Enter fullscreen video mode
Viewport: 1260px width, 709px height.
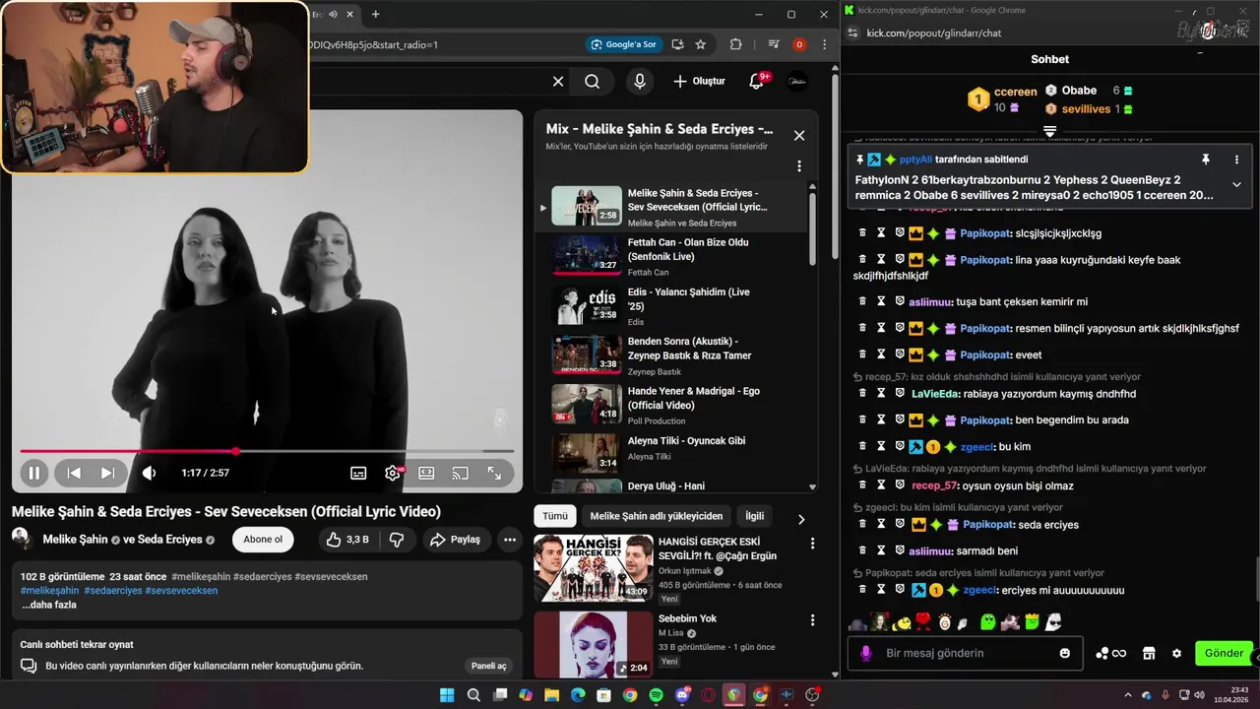pyautogui.click(x=494, y=473)
